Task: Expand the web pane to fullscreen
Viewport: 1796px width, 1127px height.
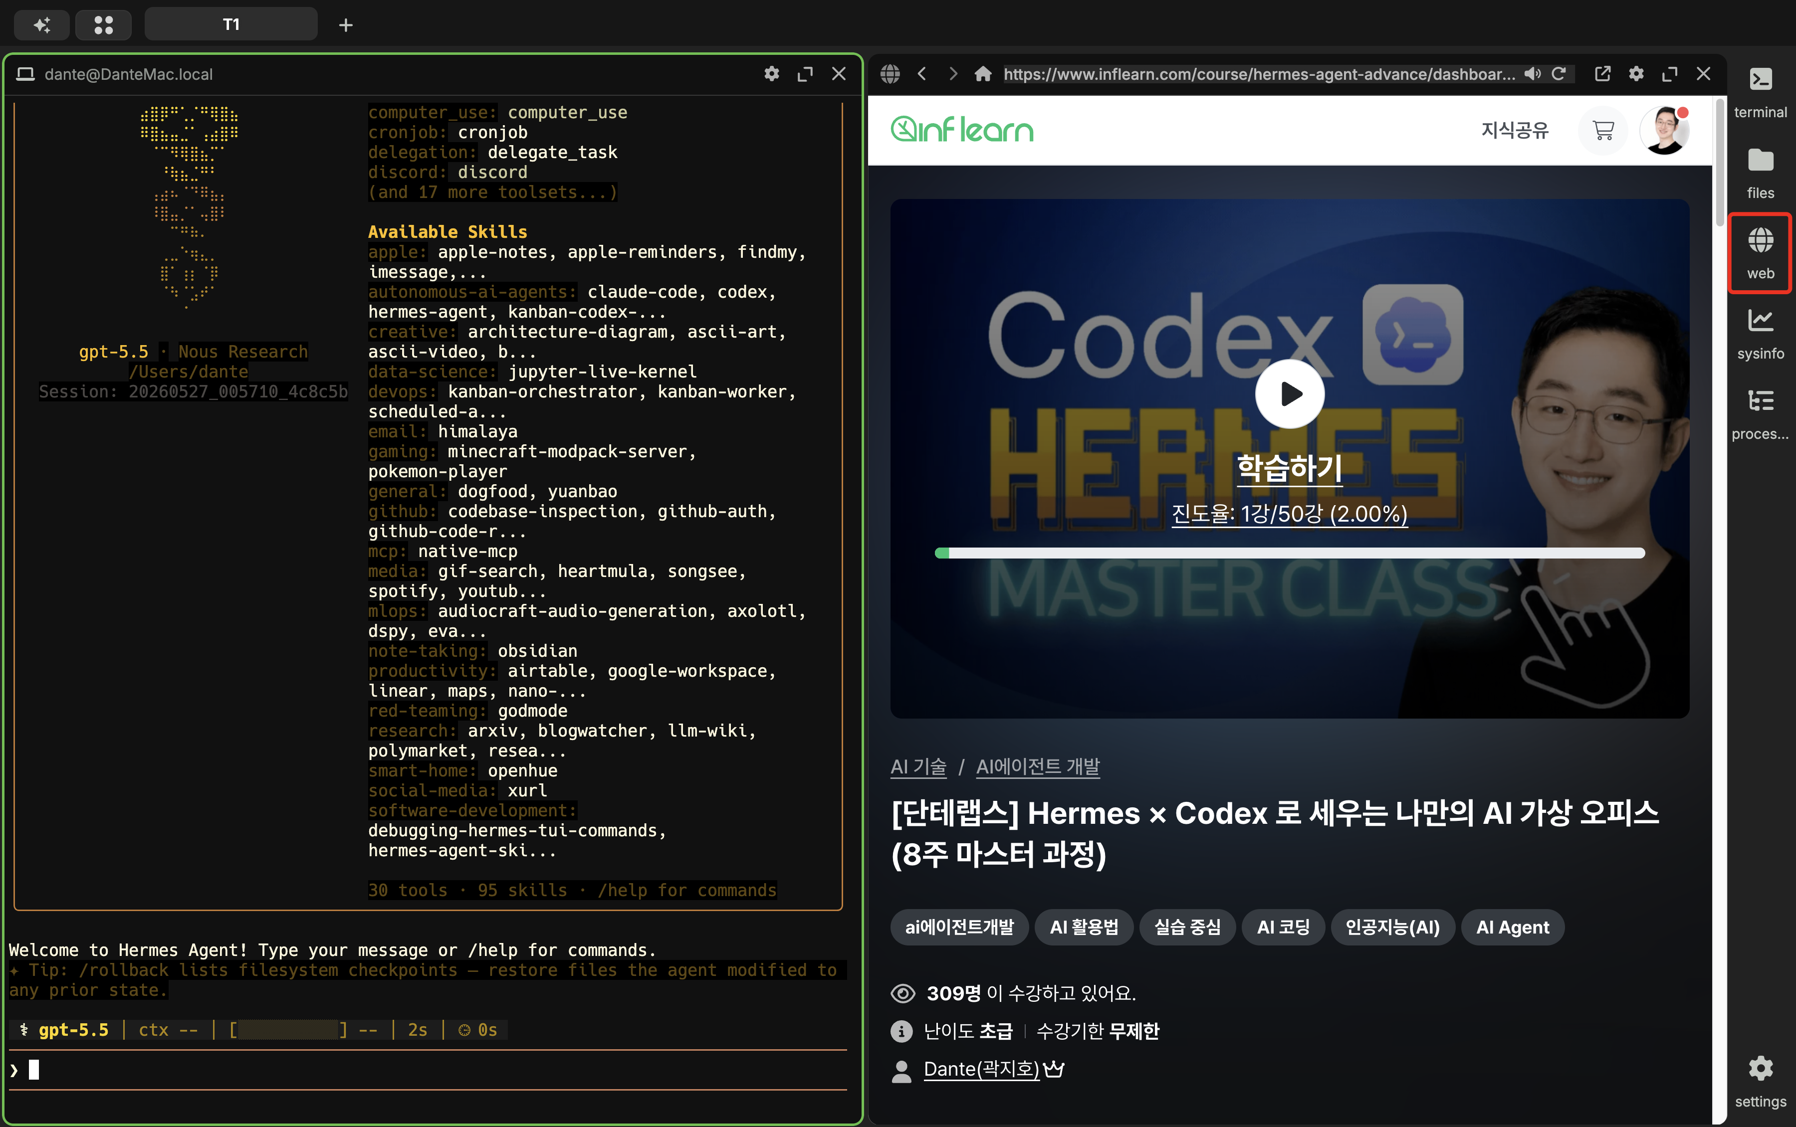Action: pyautogui.click(x=1670, y=74)
